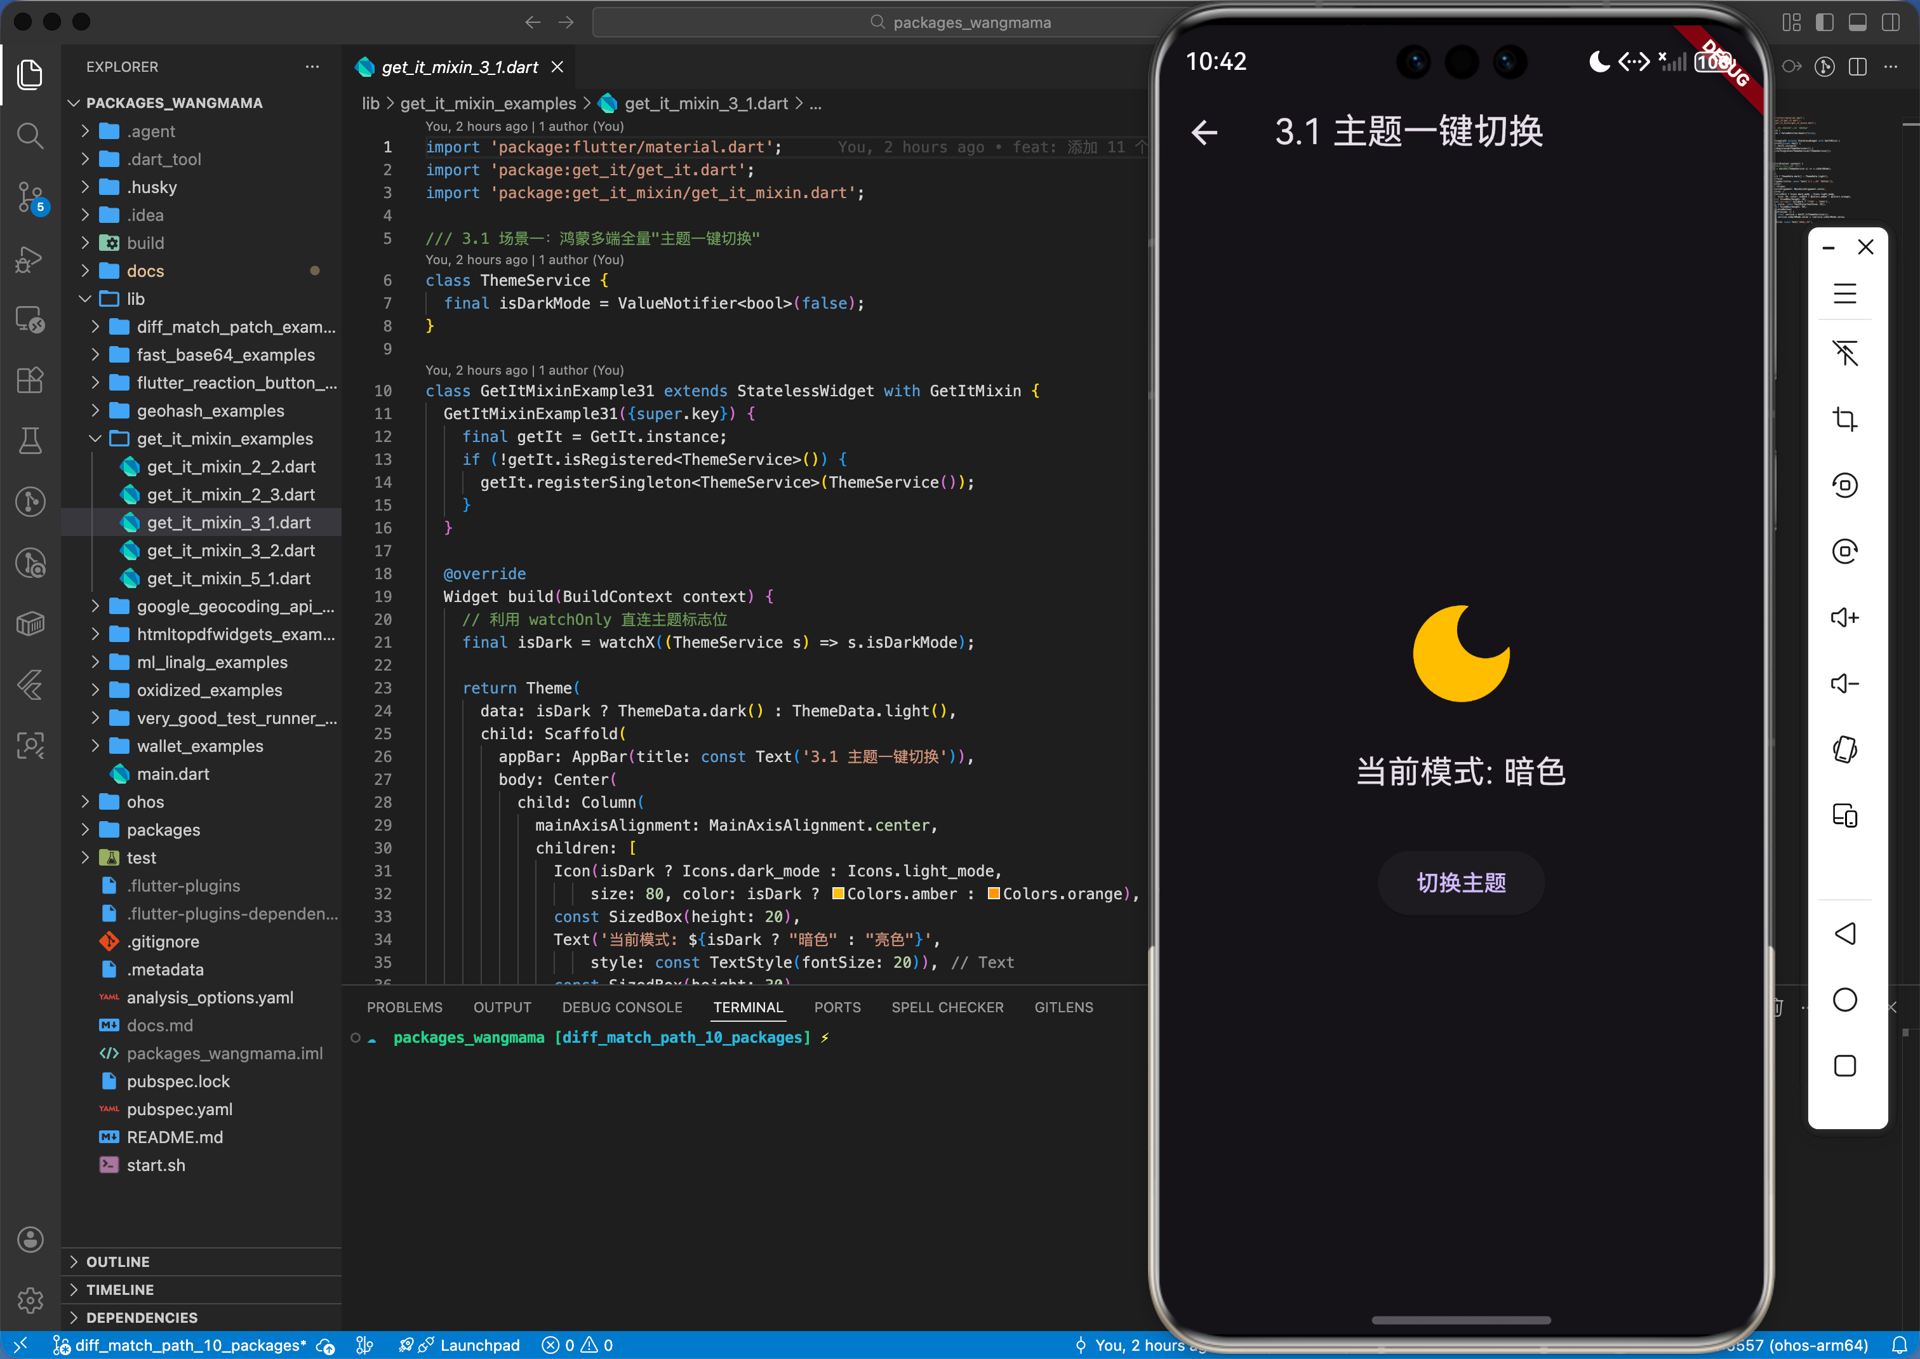Switch to the DEBUG CONSOLE tab
Viewport: 1920px width, 1359px height.
click(x=622, y=1007)
